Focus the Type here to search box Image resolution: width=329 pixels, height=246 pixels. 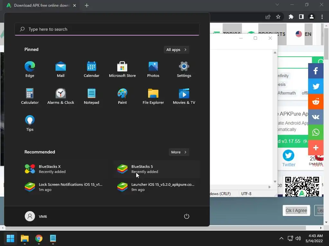click(107, 29)
